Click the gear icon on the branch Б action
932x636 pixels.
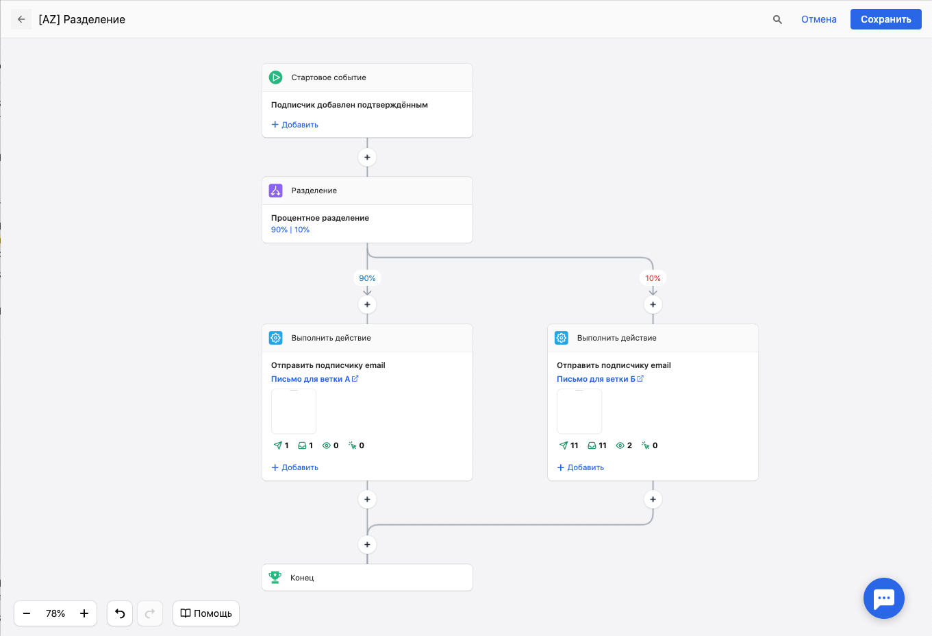562,338
